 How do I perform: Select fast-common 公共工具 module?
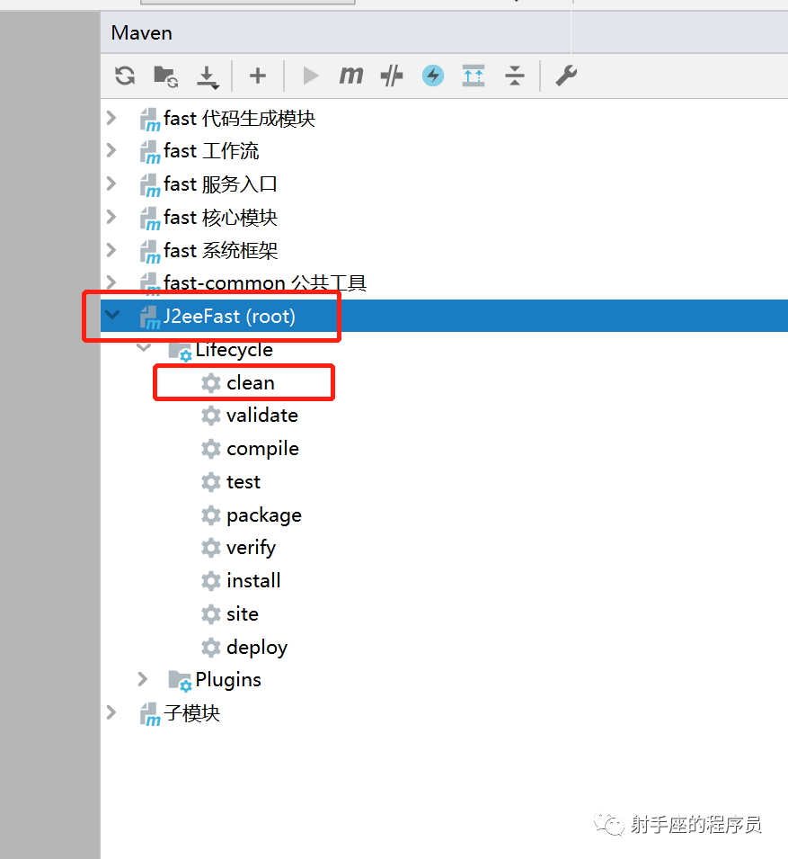coord(265,282)
